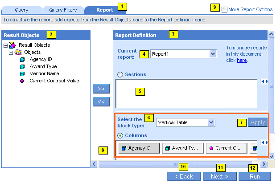Select the Sections radio button
The width and height of the screenshot is (276, 183).
coord(119,75)
